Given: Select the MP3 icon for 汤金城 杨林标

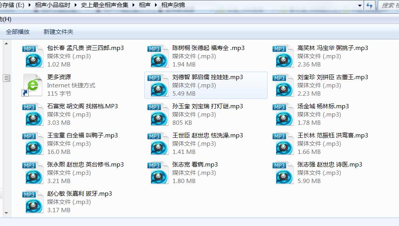Looking at the screenshot, I should (283, 115).
